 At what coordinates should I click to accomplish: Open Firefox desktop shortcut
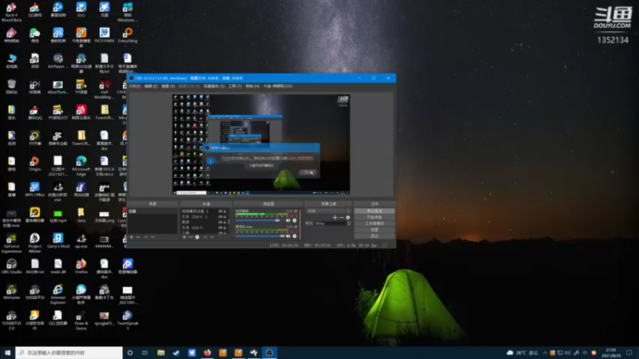81,266
